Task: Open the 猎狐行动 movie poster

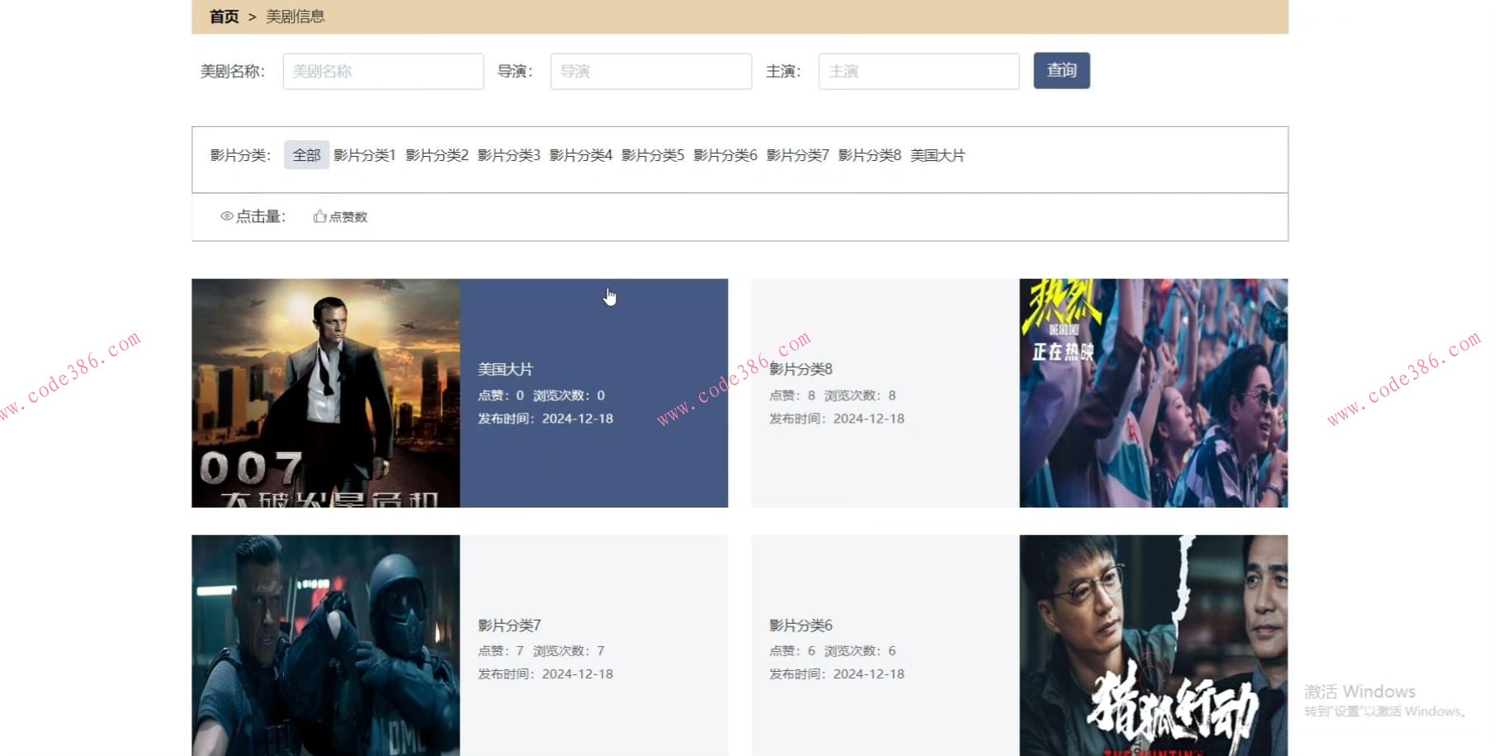Action: [x=1152, y=652]
